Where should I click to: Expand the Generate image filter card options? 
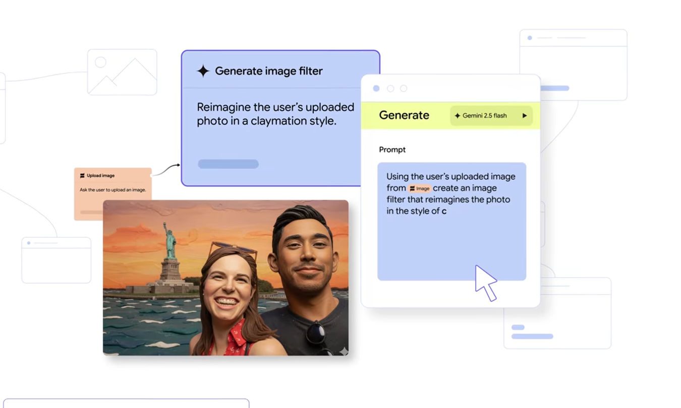click(228, 164)
